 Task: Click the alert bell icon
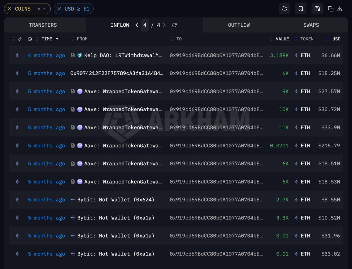(x=285, y=9)
